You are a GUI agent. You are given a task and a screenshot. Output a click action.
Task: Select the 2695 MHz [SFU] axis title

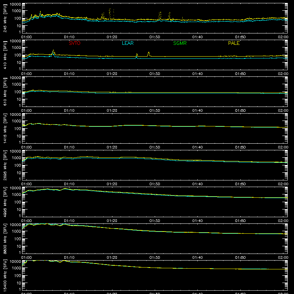(x=5, y=165)
